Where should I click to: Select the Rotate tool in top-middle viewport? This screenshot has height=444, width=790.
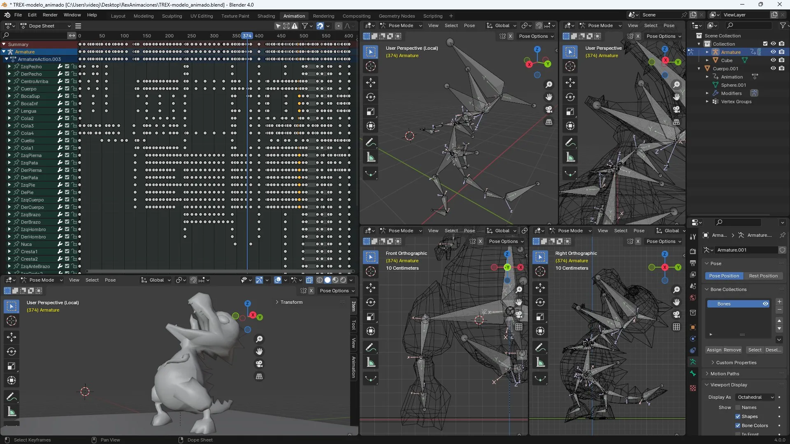pos(371,97)
